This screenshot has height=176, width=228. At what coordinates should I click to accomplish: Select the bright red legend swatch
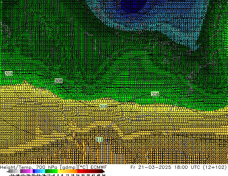click(78, 171)
